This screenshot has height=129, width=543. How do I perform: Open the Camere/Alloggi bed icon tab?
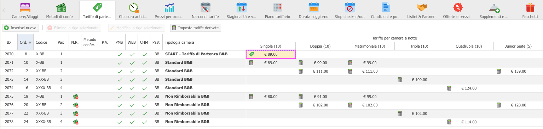24,7
